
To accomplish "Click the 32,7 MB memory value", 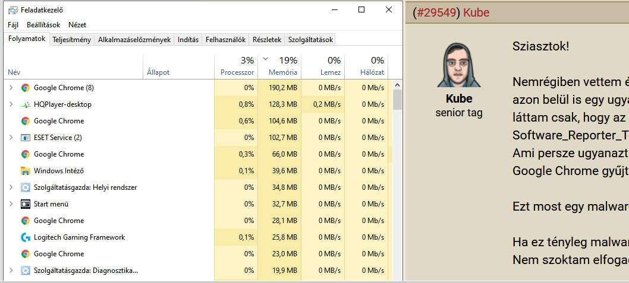I will click(x=284, y=204).
